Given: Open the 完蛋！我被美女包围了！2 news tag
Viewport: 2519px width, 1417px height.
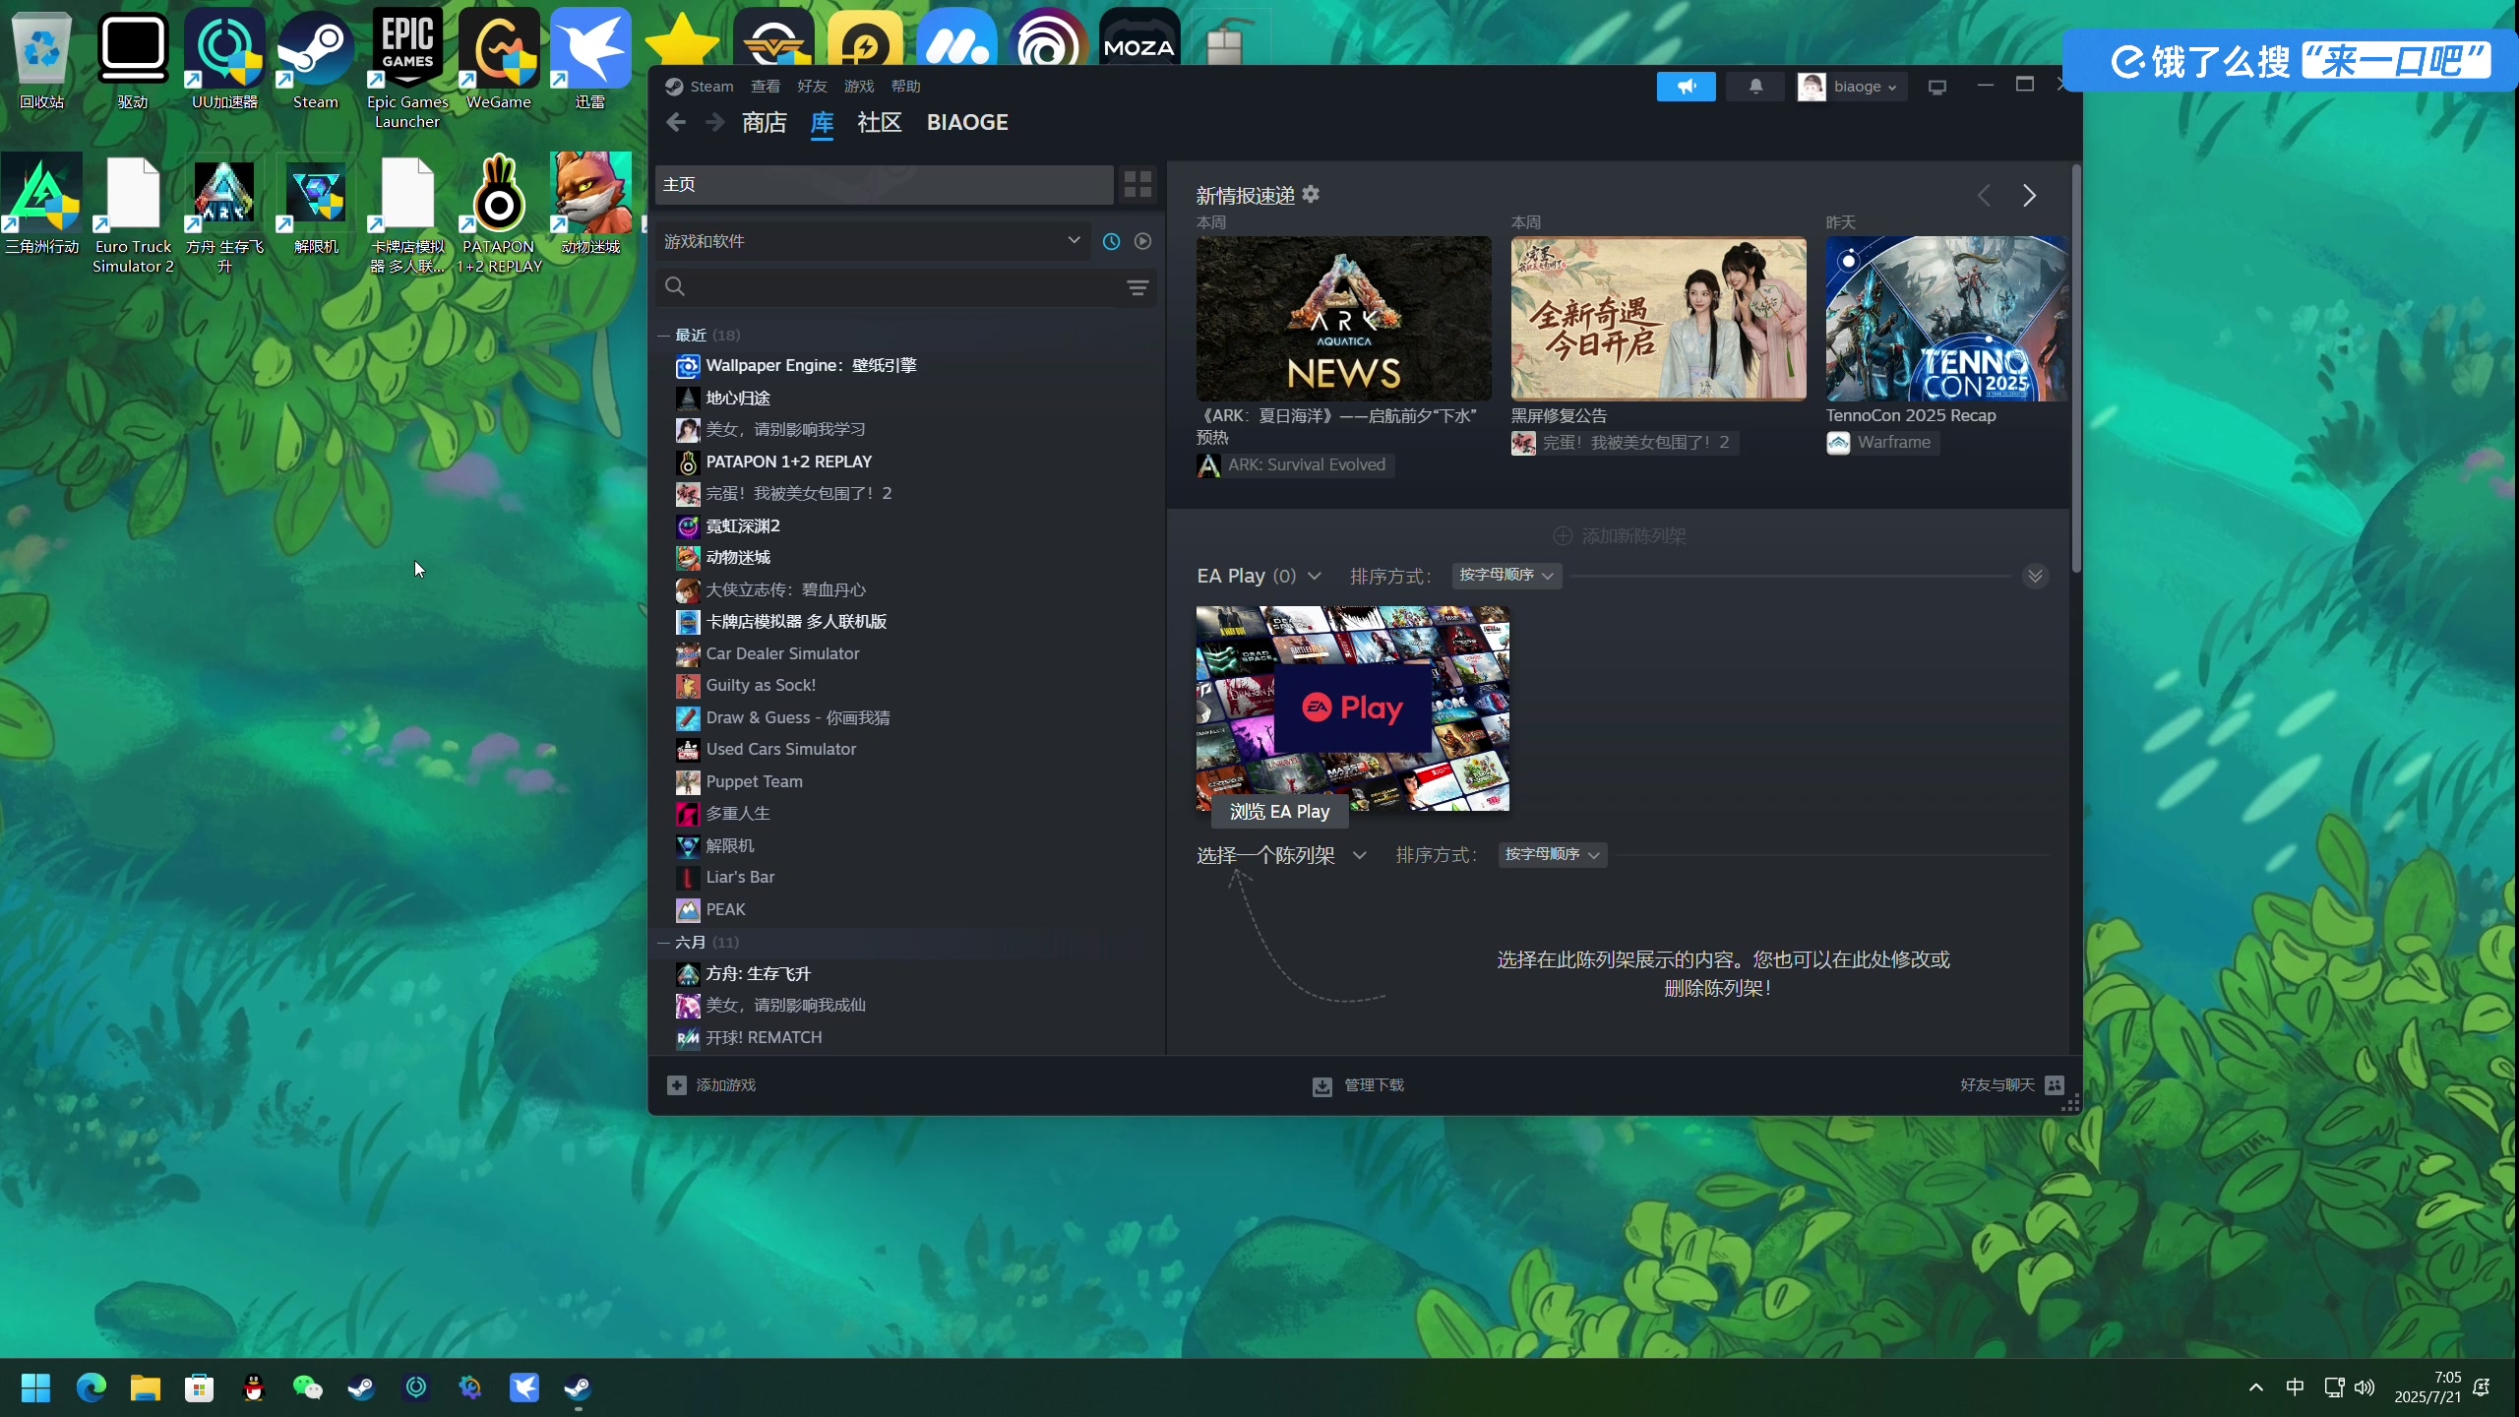Looking at the screenshot, I should point(1625,443).
